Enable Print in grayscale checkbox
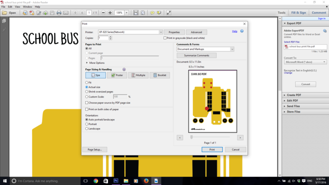The width and height of the screenshot is (329, 185). point(164,38)
